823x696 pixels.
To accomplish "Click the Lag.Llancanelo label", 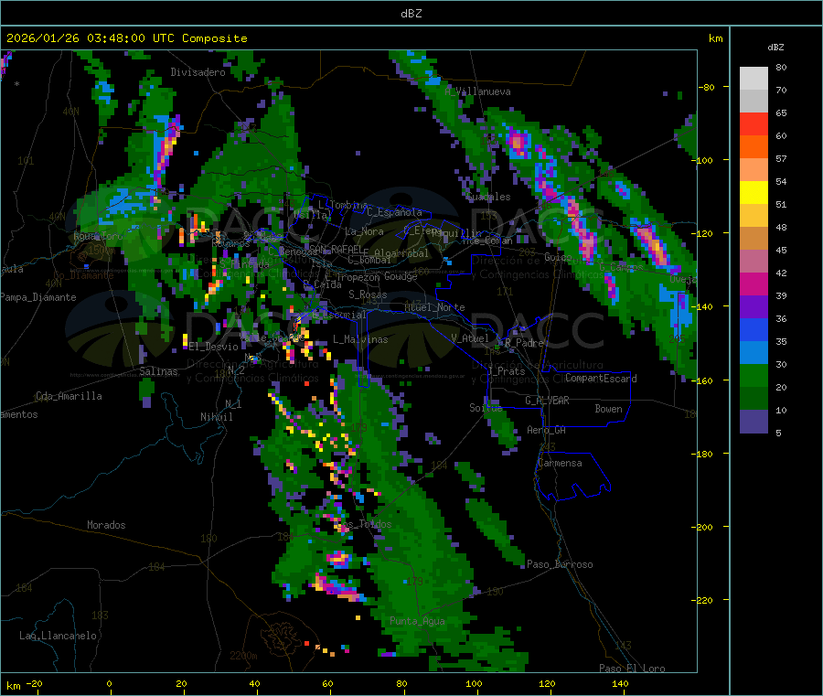I will pyautogui.click(x=58, y=637).
